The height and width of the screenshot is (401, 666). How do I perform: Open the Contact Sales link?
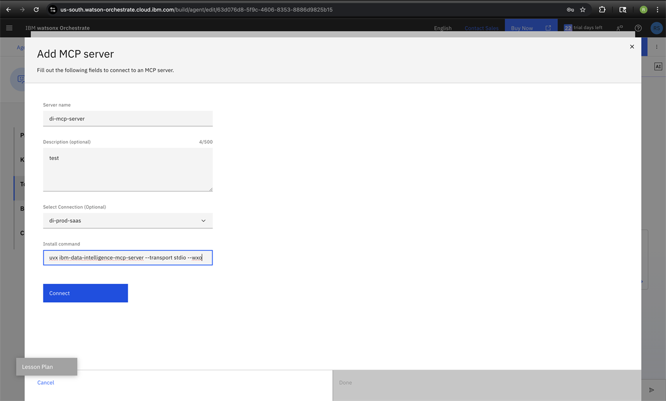pos(481,28)
